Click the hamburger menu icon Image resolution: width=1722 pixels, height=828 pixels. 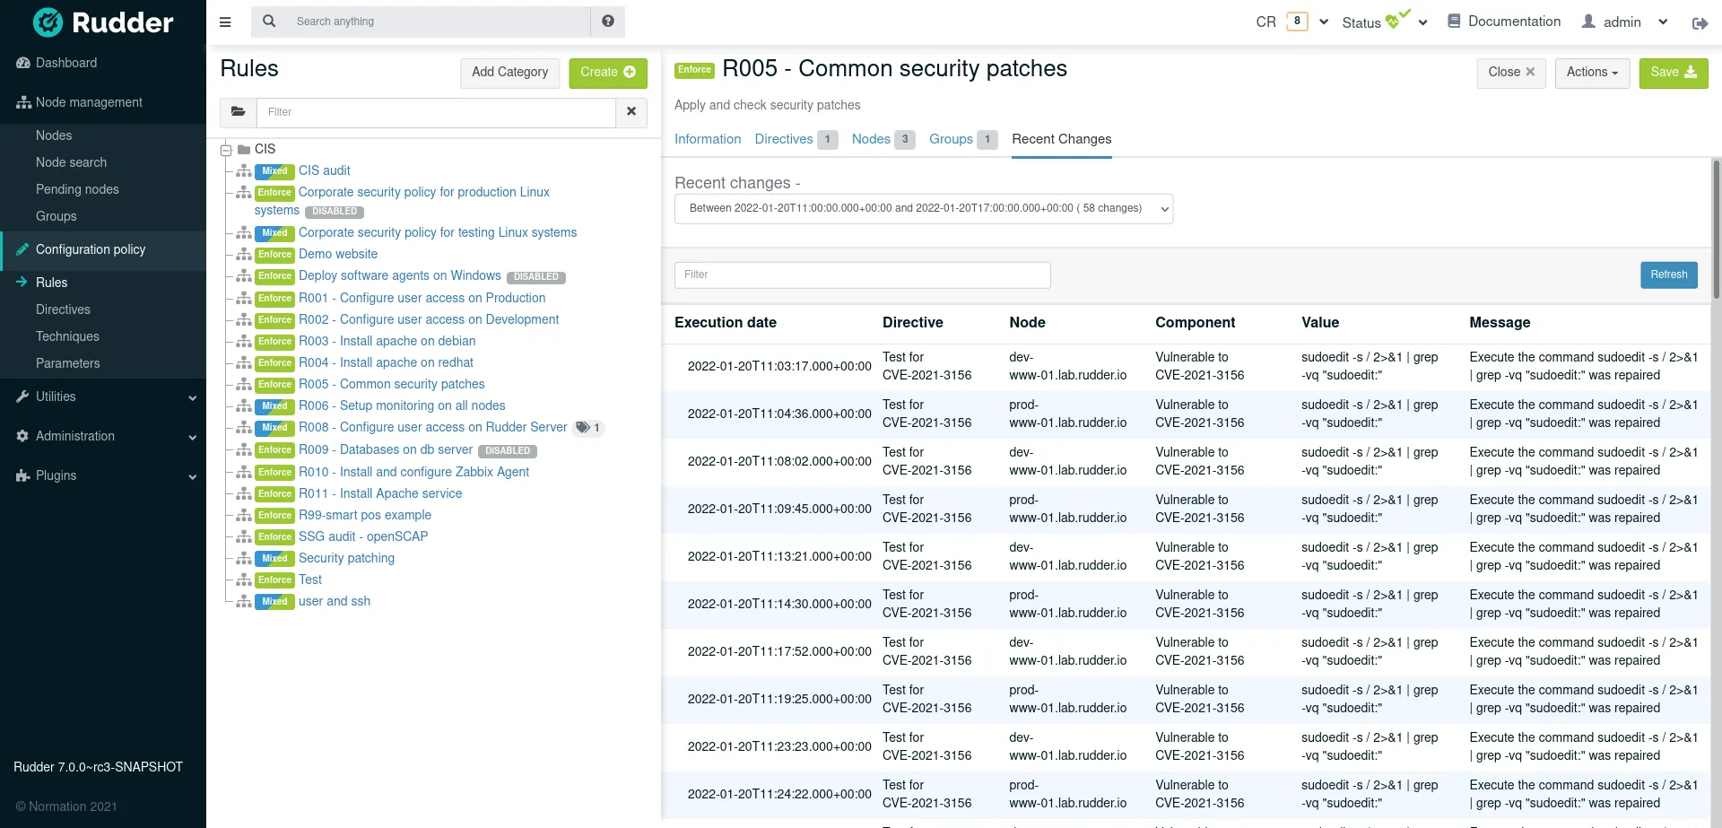click(x=225, y=22)
